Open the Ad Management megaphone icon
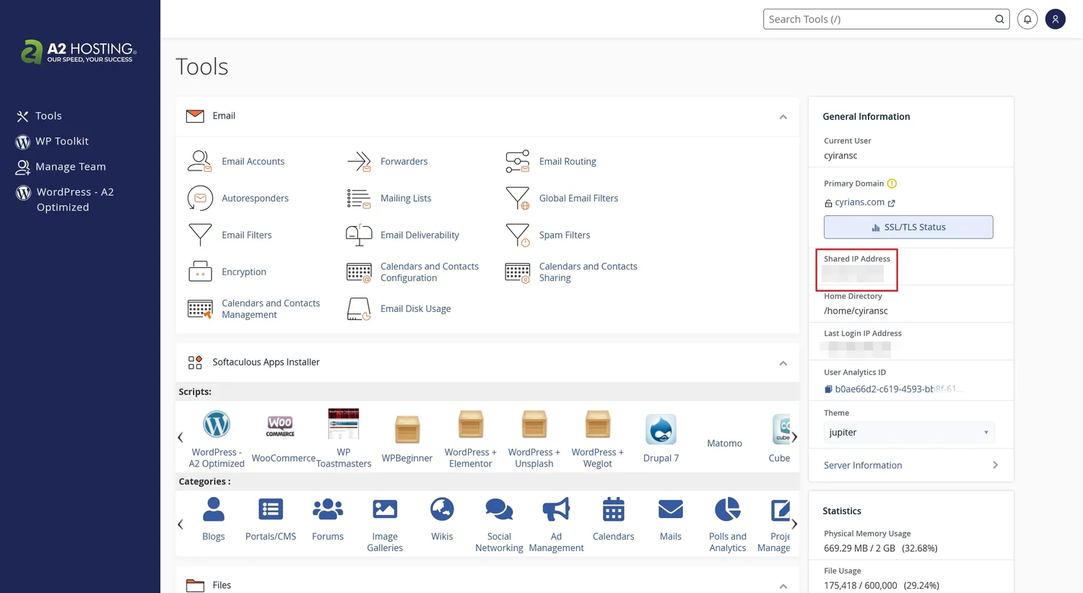Viewport: 1083px width, 593px height. (556, 510)
